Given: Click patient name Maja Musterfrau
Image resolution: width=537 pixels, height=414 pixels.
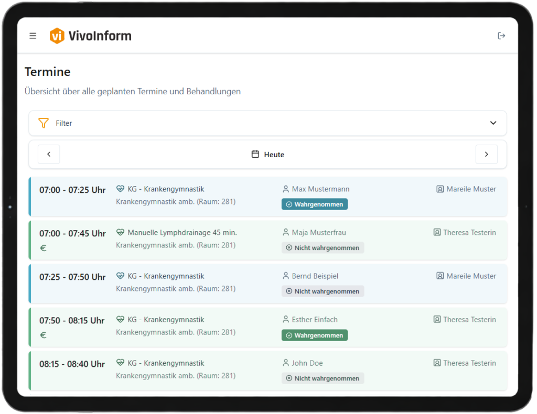Looking at the screenshot, I should pyautogui.click(x=319, y=233).
